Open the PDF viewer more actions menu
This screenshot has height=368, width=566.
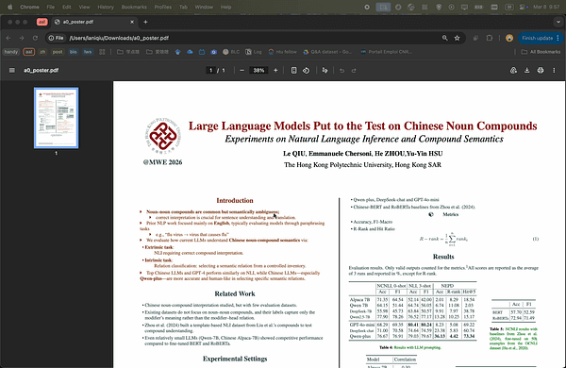(x=554, y=71)
